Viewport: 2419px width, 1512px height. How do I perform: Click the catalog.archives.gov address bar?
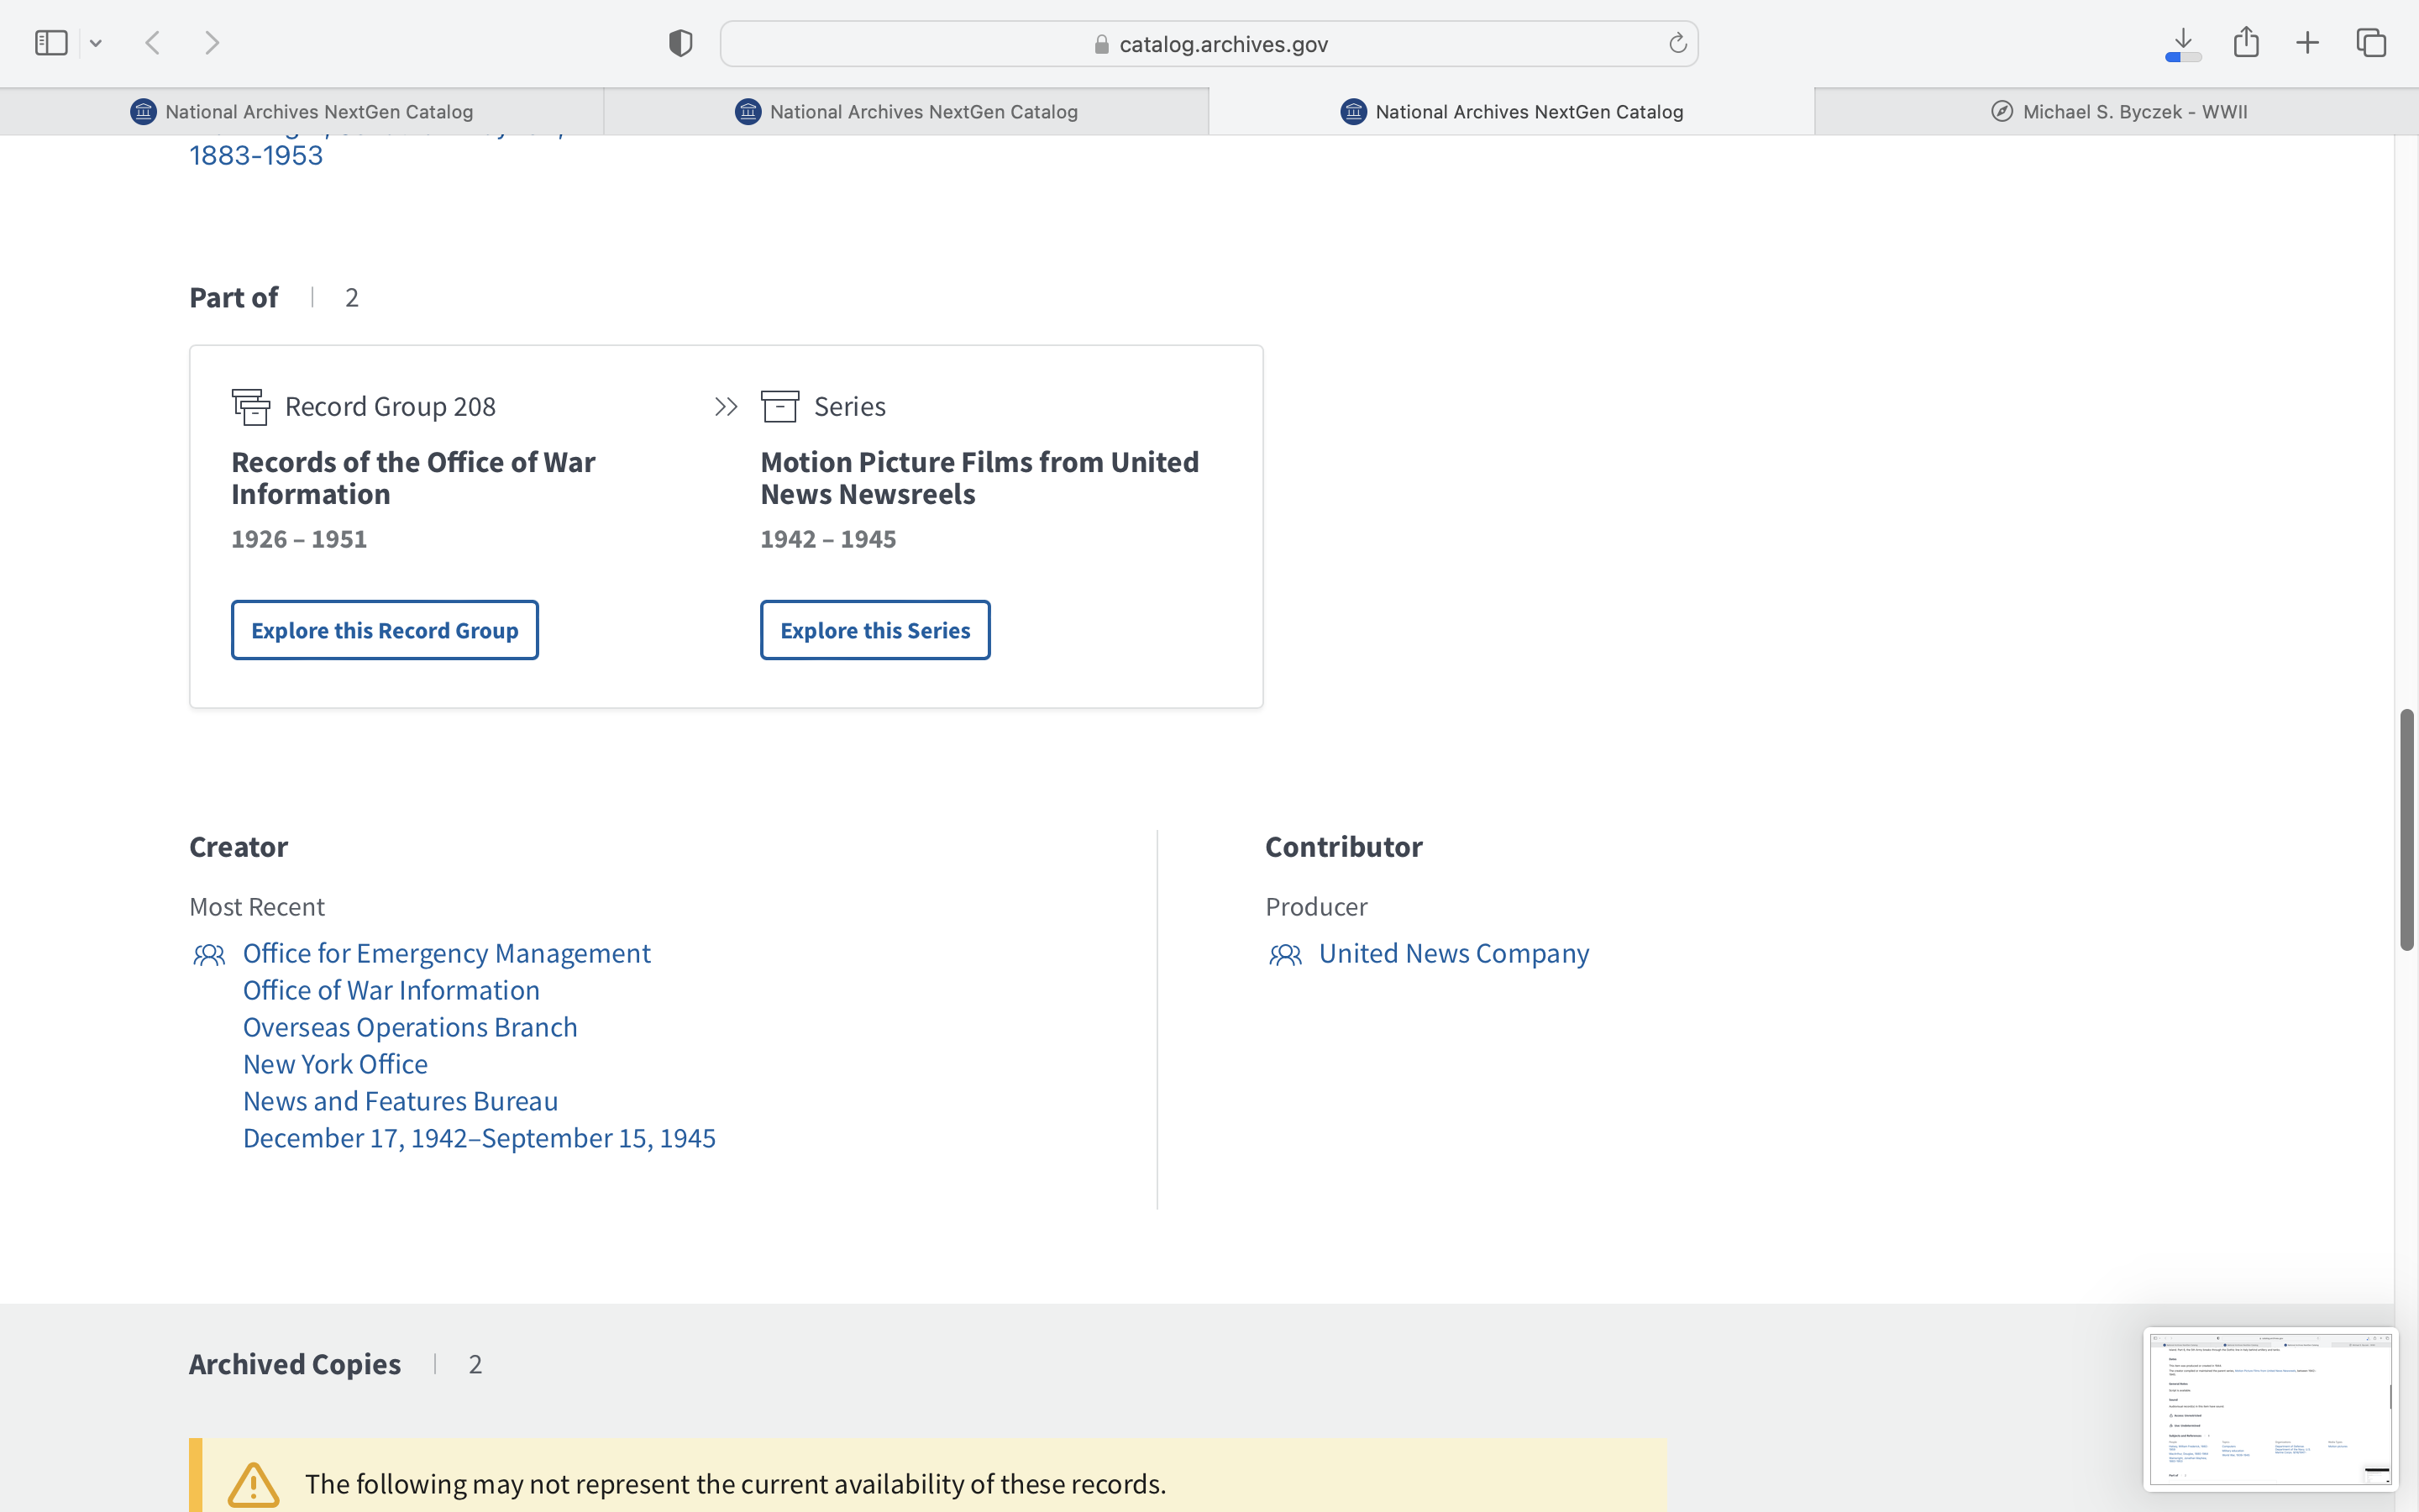[x=1209, y=44]
